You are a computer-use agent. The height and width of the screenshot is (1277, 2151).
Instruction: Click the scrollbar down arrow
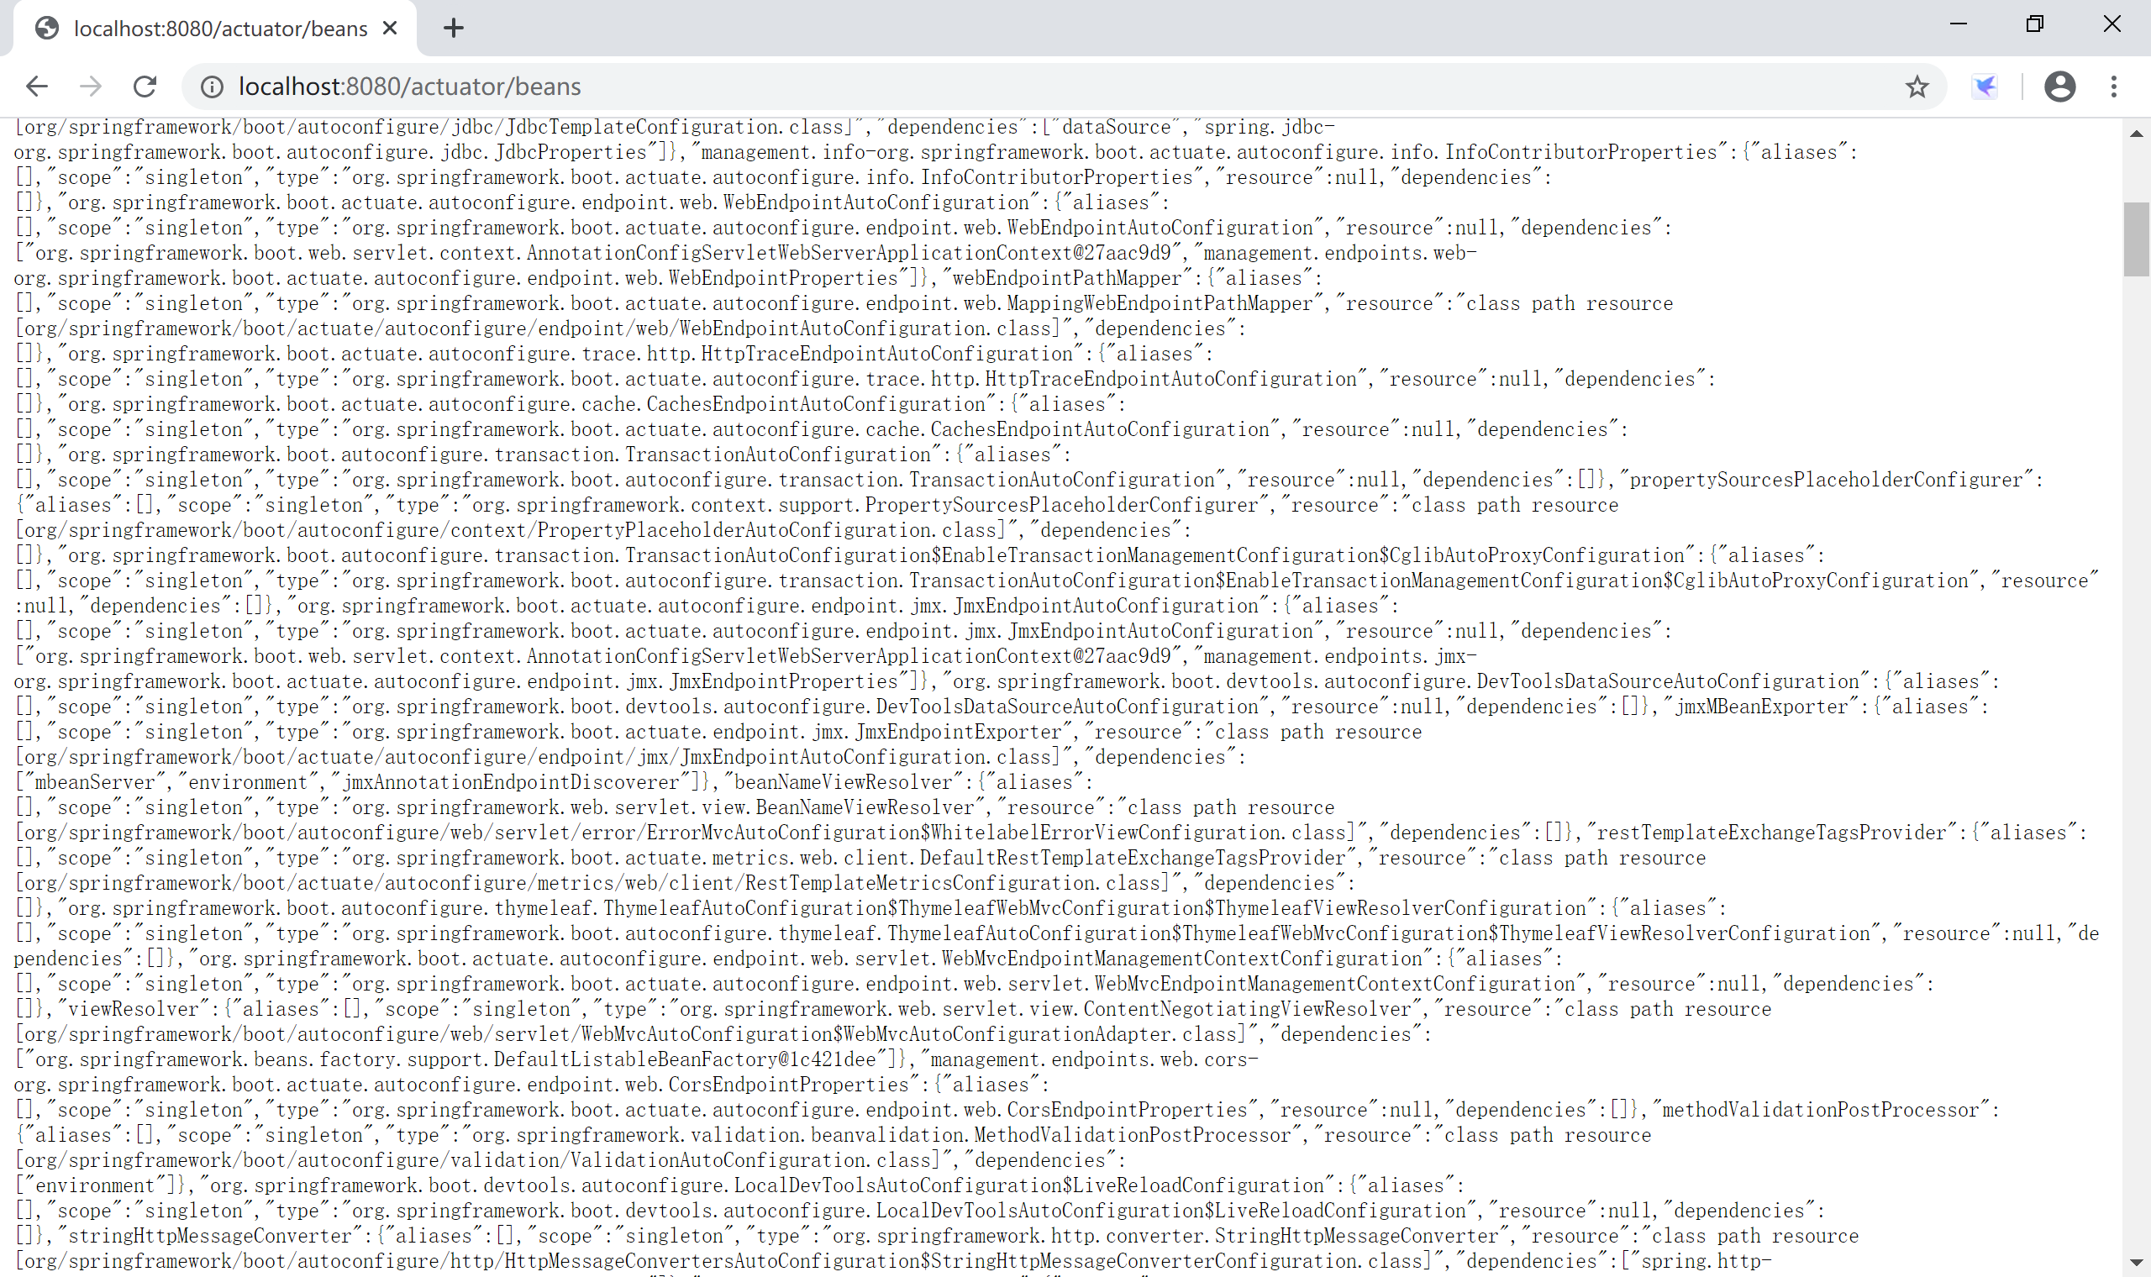[x=2137, y=1263]
